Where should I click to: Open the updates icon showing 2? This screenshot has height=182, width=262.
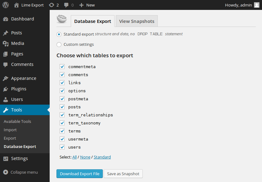point(52,5)
